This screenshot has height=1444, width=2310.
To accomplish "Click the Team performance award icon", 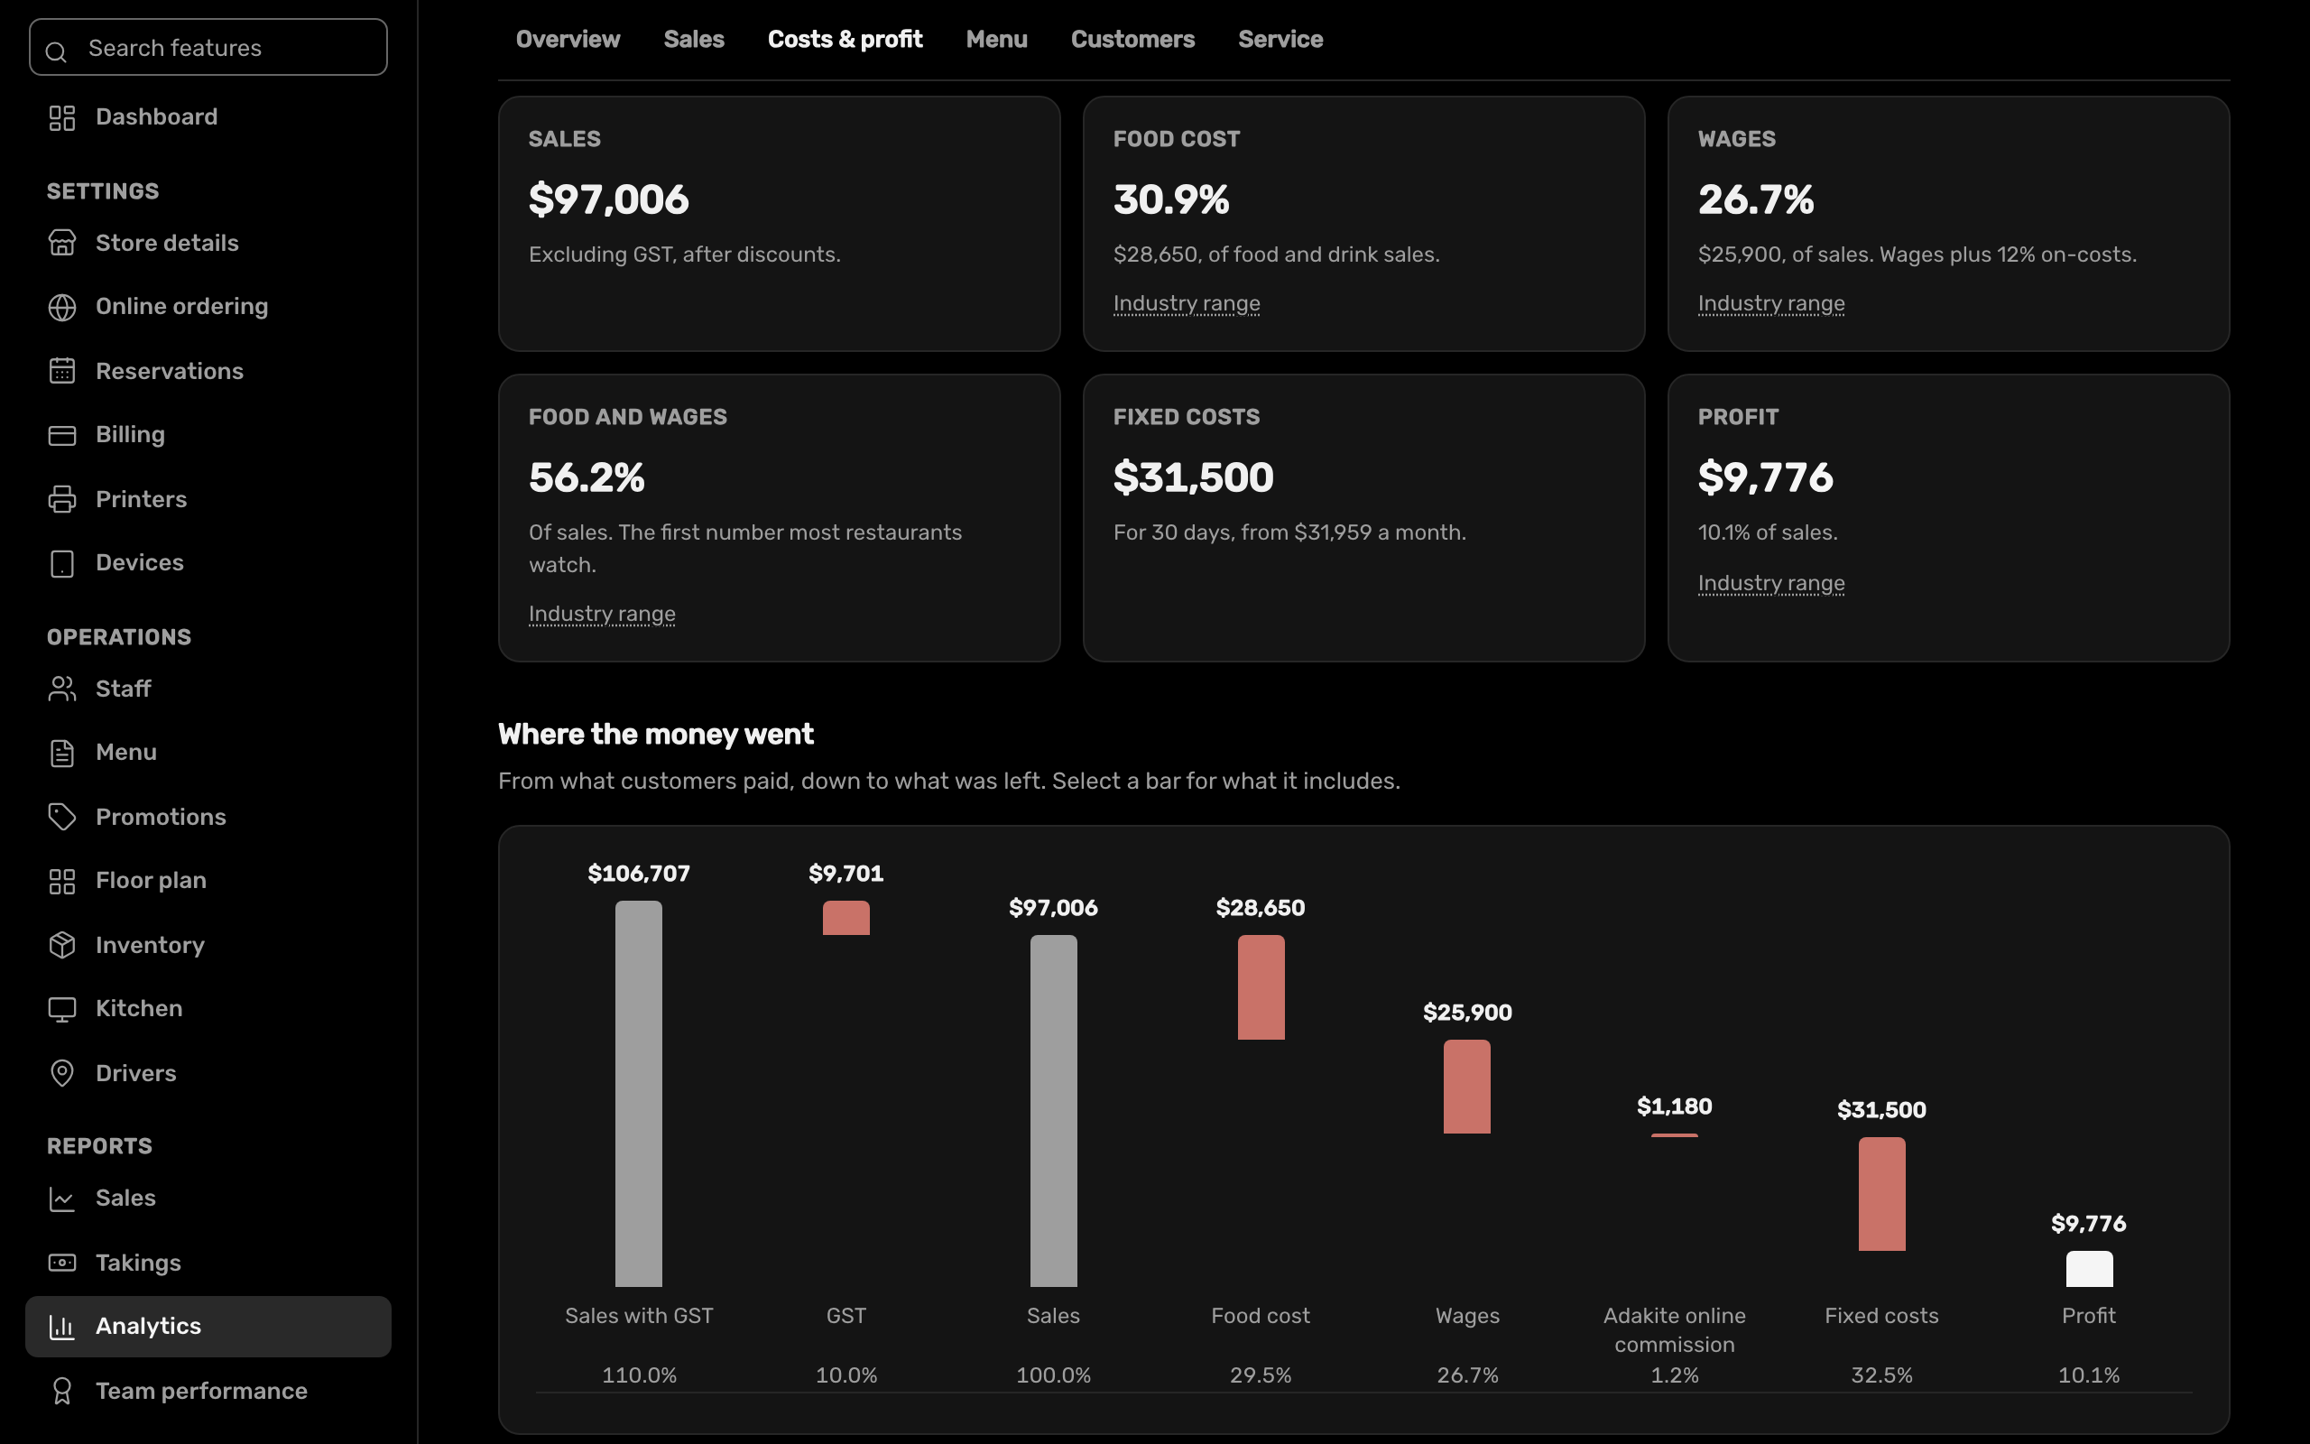I will pyautogui.click(x=62, y=1391).
